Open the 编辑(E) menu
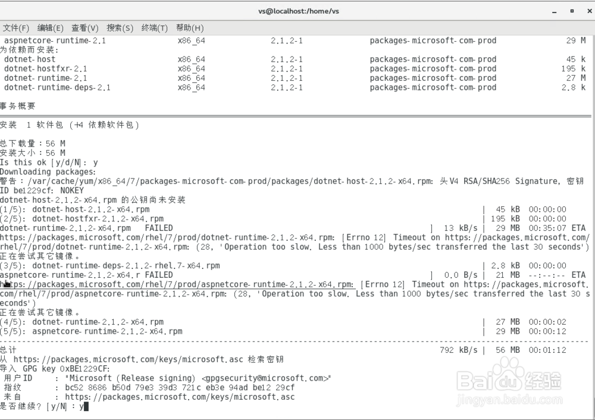Screen dimensions: 595x420 pyautogui.click(x=50, y=28)
